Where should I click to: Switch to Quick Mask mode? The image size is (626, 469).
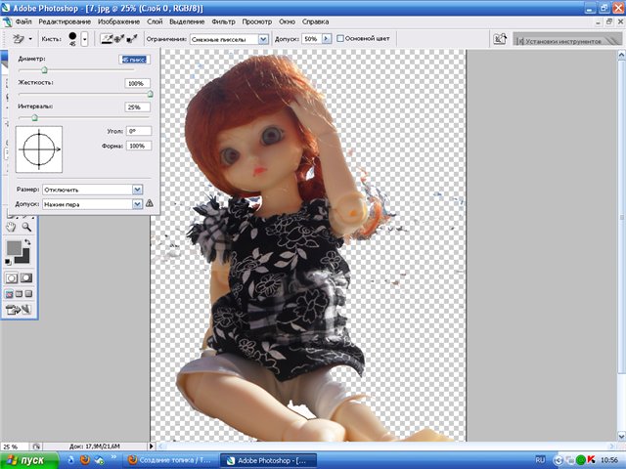pyautogui.click(x=26, y=277)
